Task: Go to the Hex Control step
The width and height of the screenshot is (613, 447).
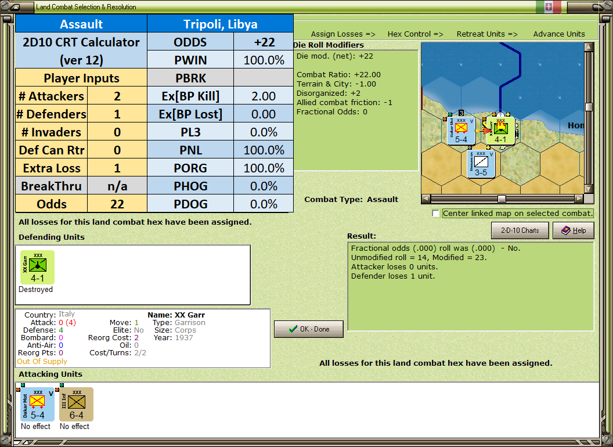Action: [x=415, y=34]
